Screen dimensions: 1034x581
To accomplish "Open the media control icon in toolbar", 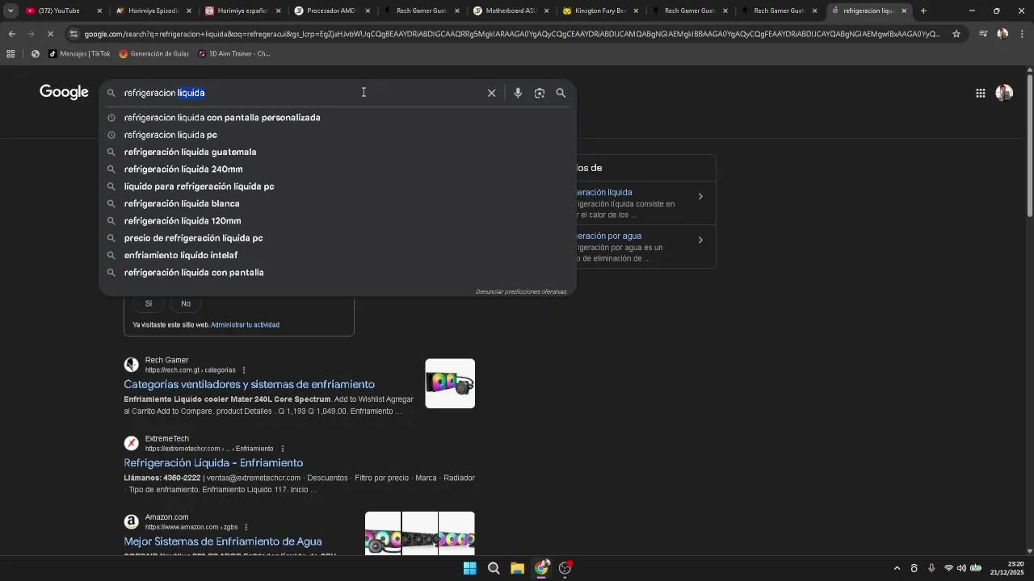I will pos(983,34).
